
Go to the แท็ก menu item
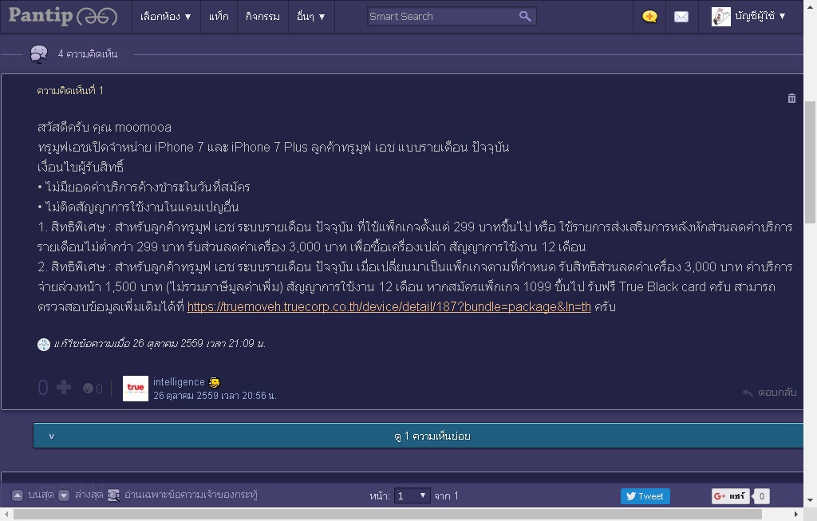pyautogui.click(x=219, y=17)
